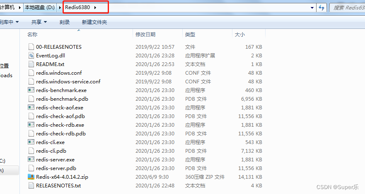Click the Redis-x64-4.0.14.2.zip archive icon
Viewport: 365px width, 194px height.
click(31, 177)
